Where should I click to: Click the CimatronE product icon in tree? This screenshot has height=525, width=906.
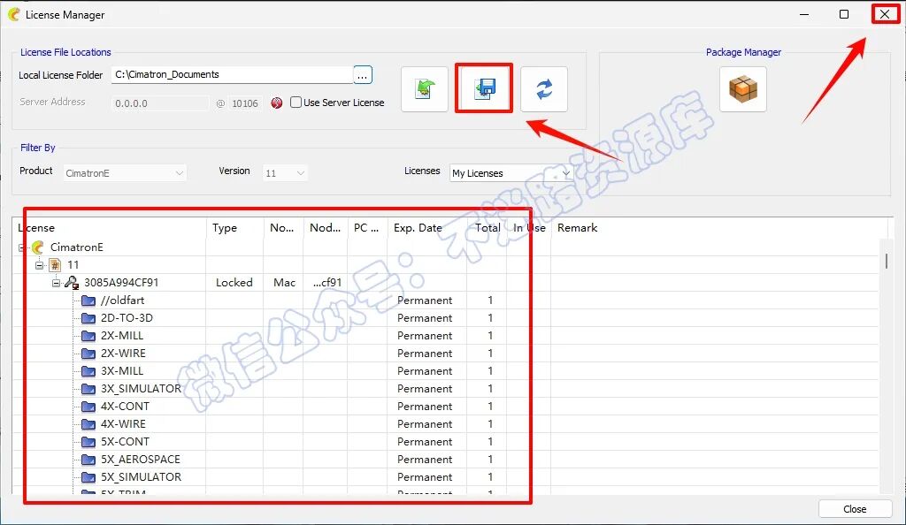pos(38,247)
